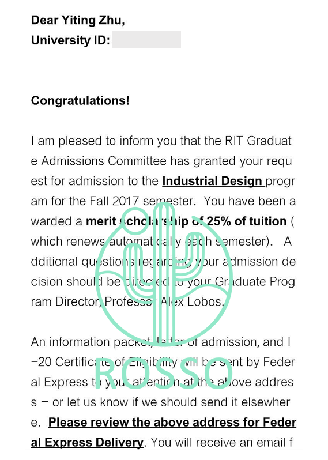The height and width of the screenshot is (460, 328).
Task: Click the underlined Federal Express Delivery text
Action: (87, 442)
